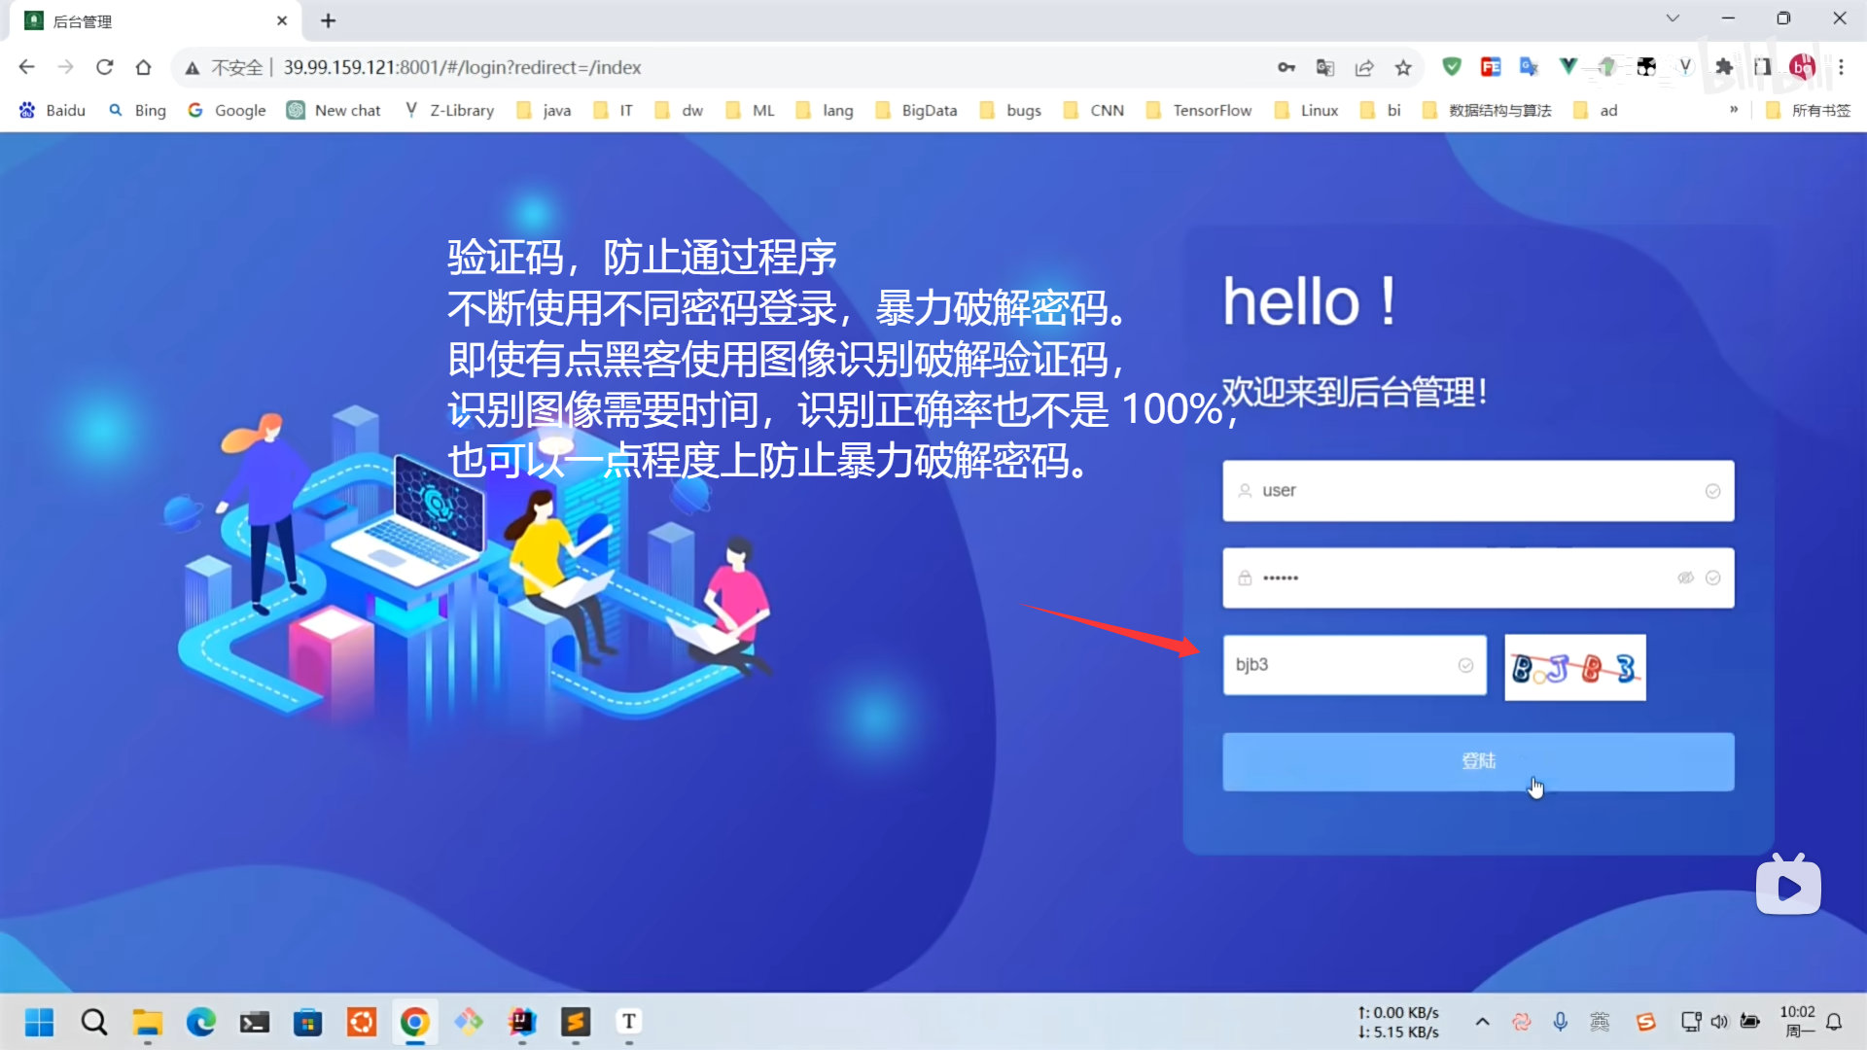Viewport: 1867px width, 1050px height.
Task: Open the java bookmarks folder
Action: point(545,110)
